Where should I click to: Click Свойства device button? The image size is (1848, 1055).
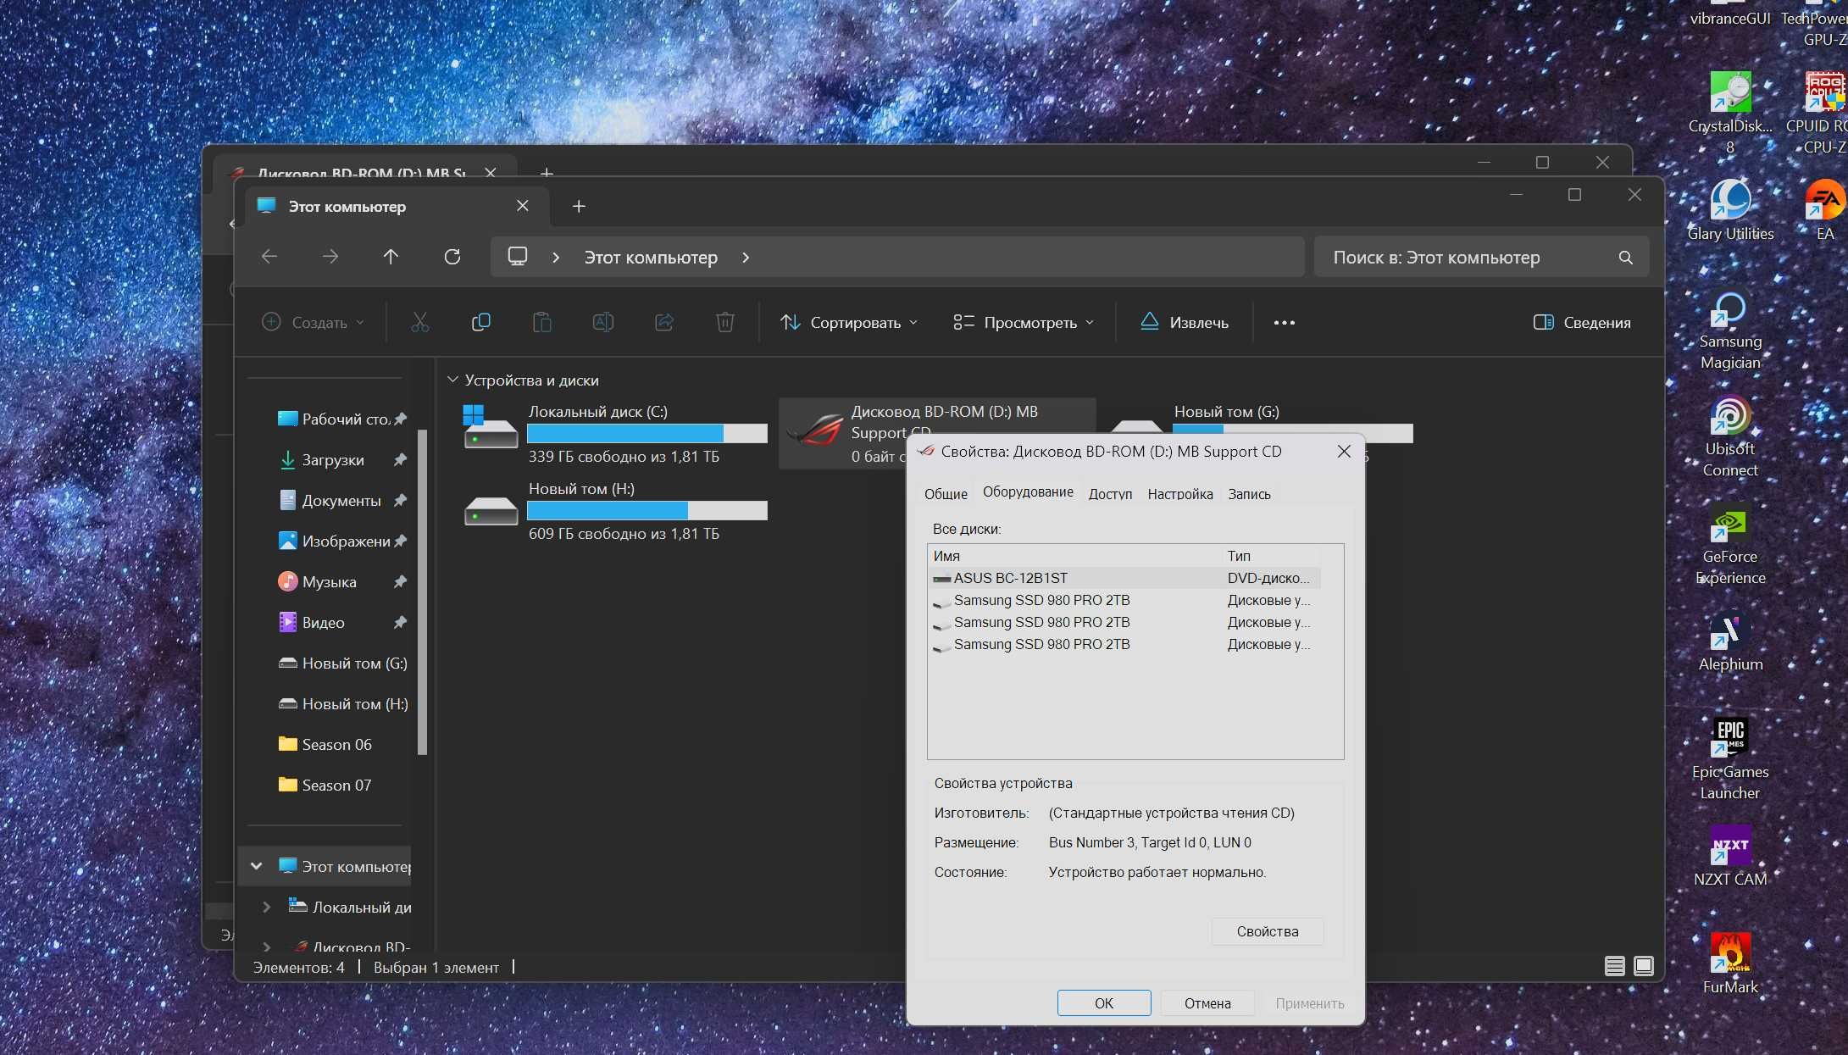point(1268,930)
